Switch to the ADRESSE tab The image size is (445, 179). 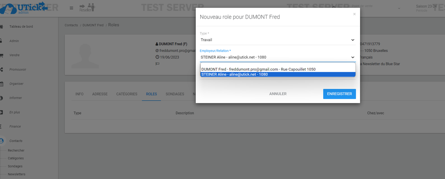100,94
